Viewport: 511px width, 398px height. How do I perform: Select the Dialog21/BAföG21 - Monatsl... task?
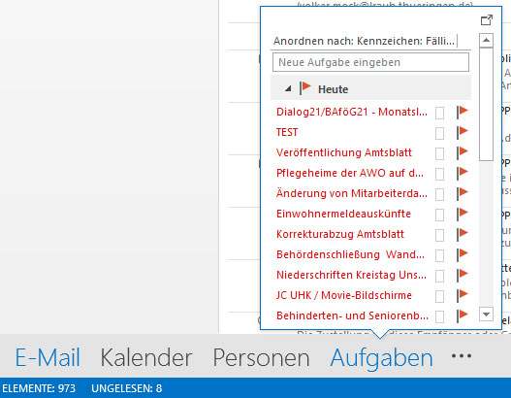(352, 112)
